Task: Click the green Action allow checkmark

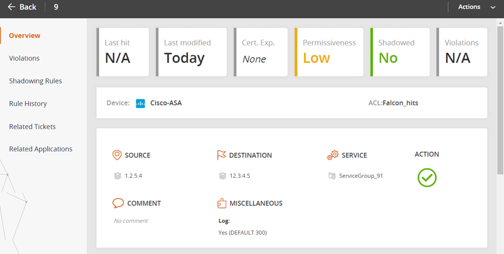Action: point(427,177)
